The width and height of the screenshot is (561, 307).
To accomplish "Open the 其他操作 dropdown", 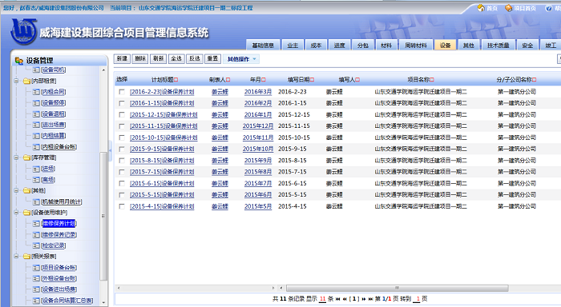I will click(241, 59).
